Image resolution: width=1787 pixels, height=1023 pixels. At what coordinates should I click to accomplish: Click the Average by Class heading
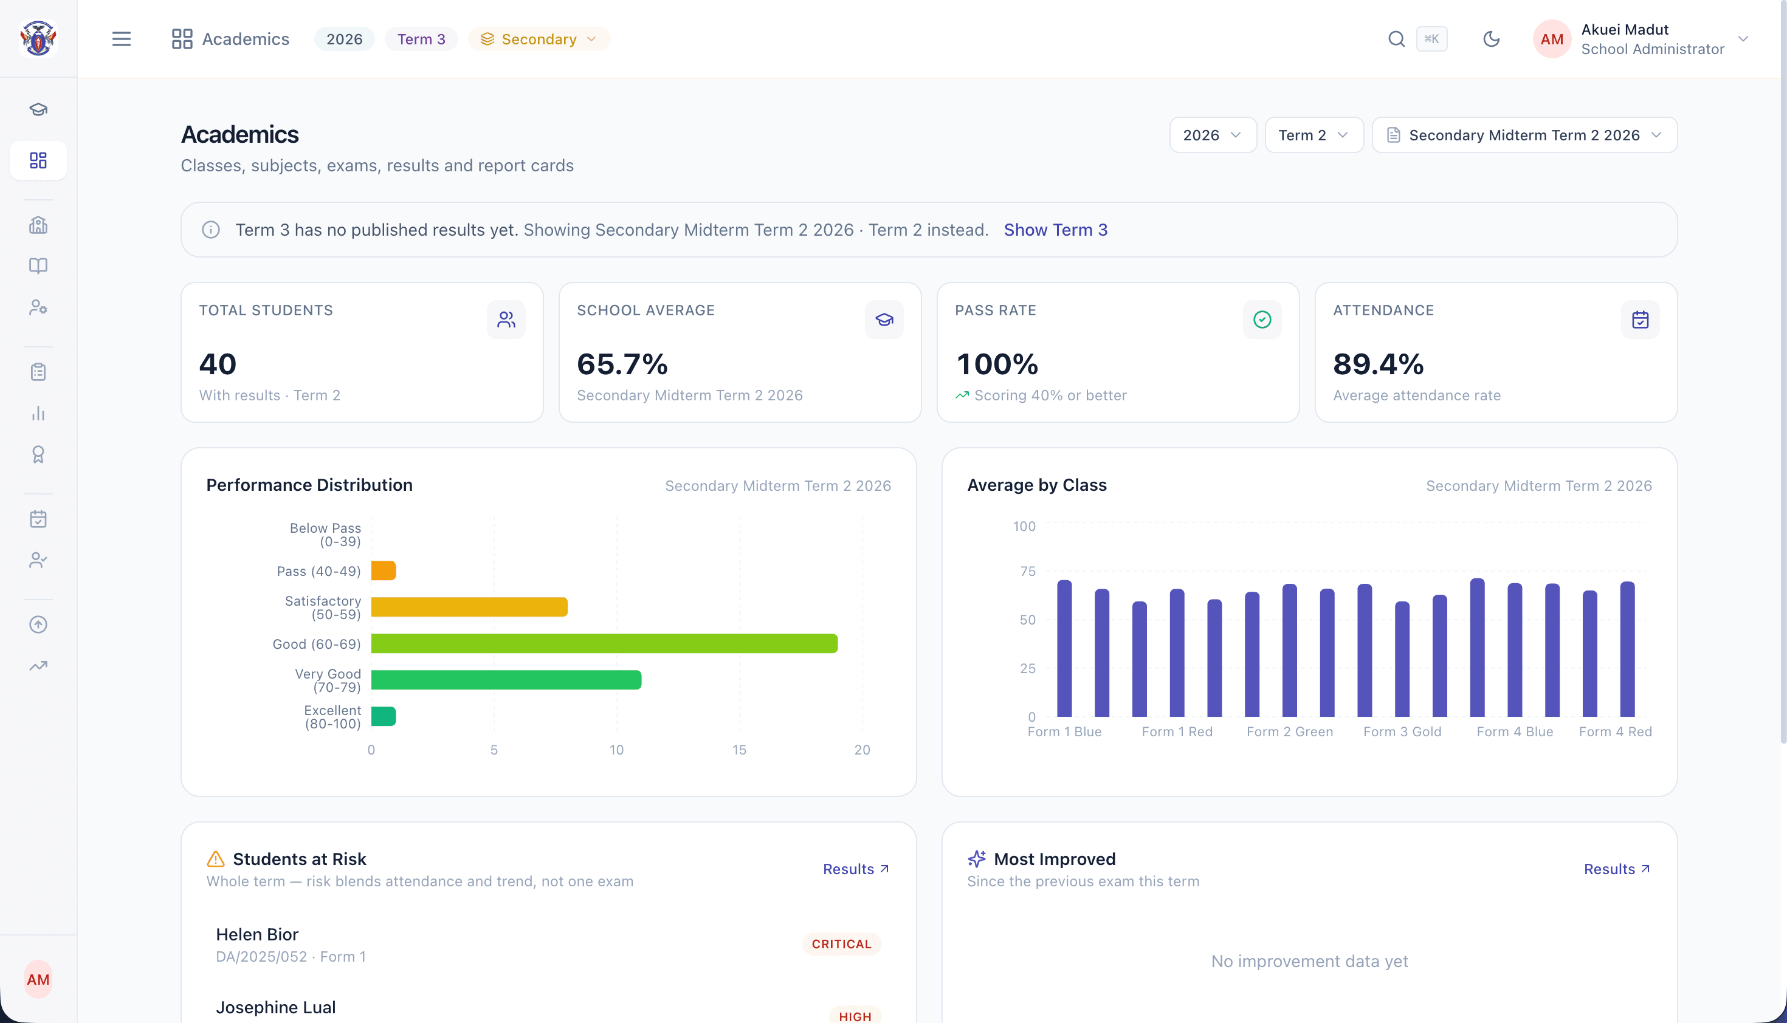point(1037,485)
